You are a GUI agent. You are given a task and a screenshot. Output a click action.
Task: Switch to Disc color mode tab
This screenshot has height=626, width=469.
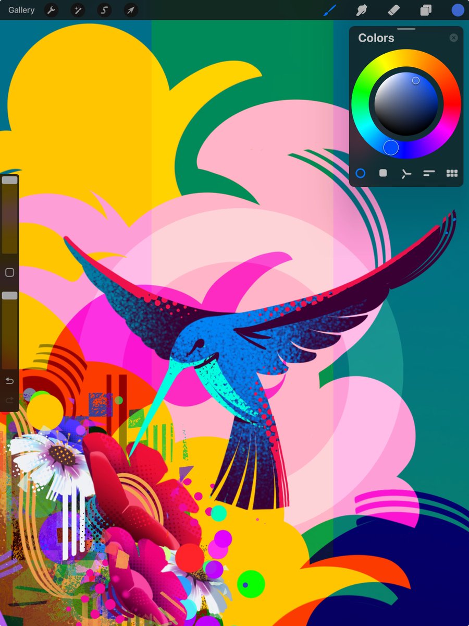click(361, 173)
